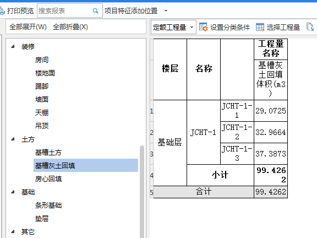Image resolution: width=317 pixels, height=238 pixels.
Task: Click the 设置分类条件 icon
Action: pyautogui.click(x=204, y=27)
